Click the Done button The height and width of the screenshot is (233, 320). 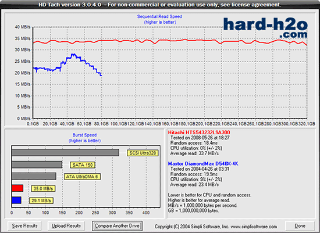click(x=300, y=226)
